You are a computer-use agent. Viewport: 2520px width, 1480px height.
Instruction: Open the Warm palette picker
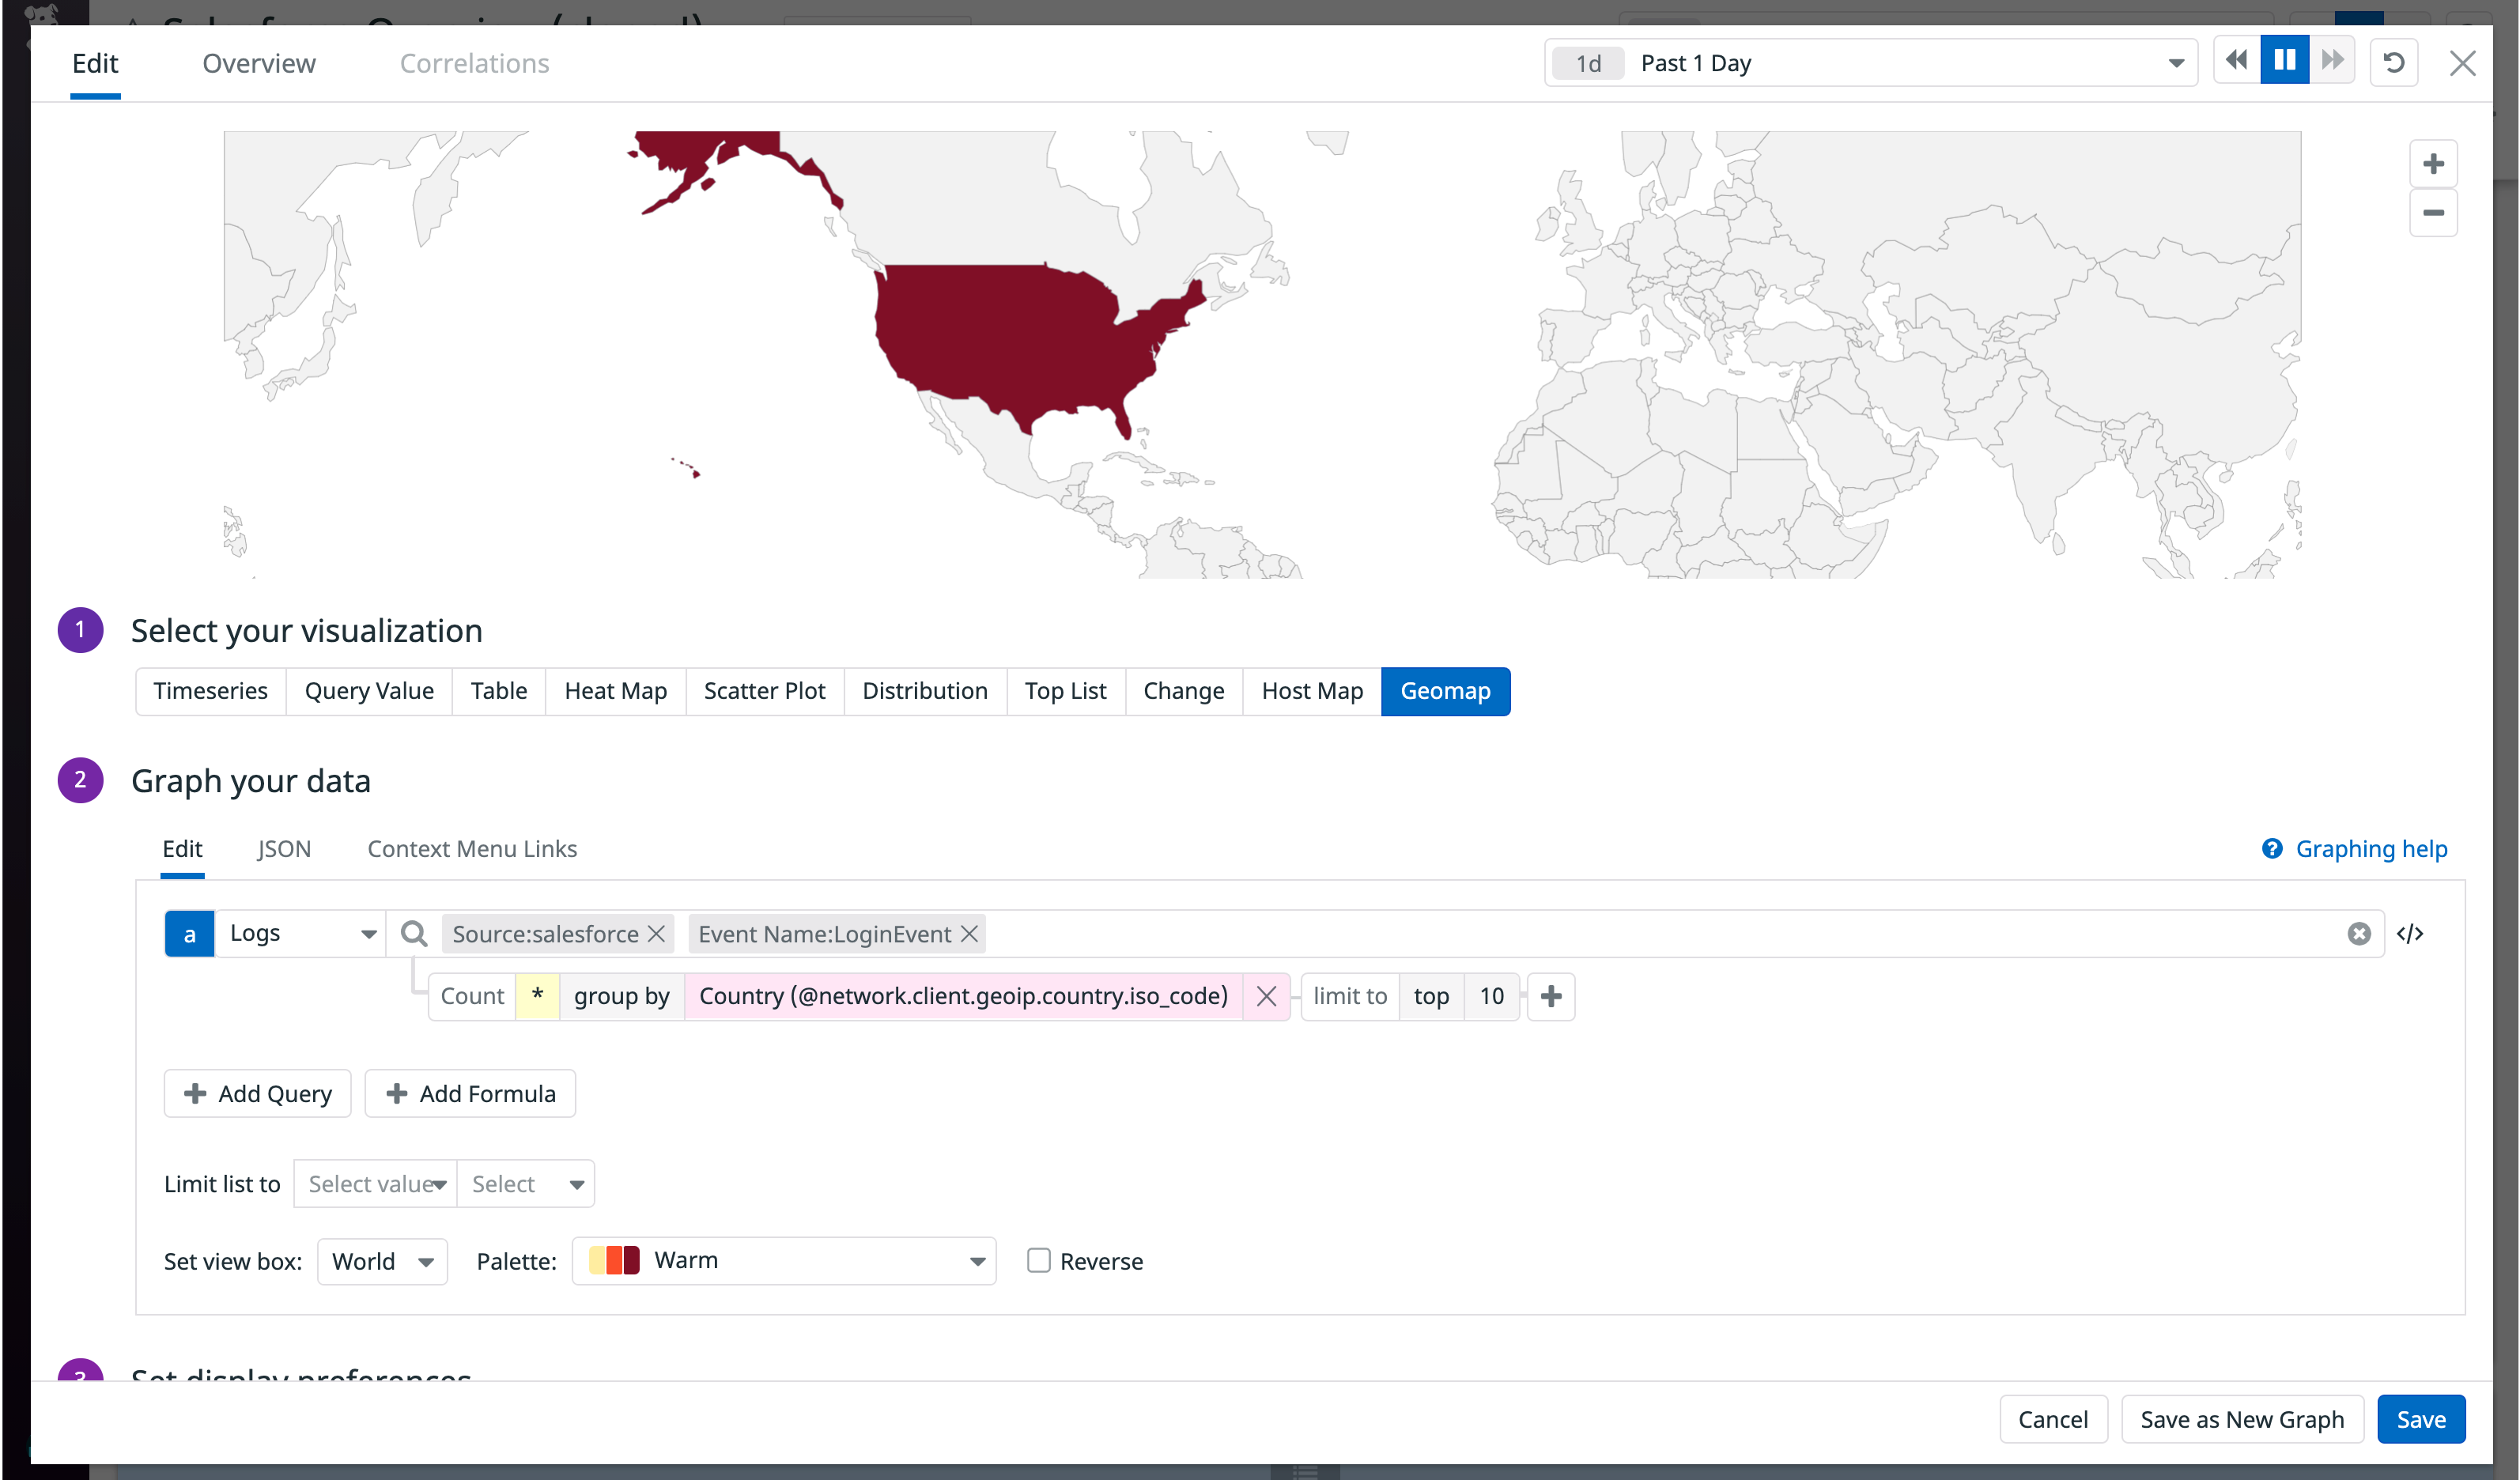coord(784,1261)
